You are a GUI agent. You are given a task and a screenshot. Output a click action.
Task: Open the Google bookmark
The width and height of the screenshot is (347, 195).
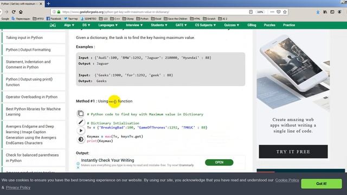tap(4, 19)
